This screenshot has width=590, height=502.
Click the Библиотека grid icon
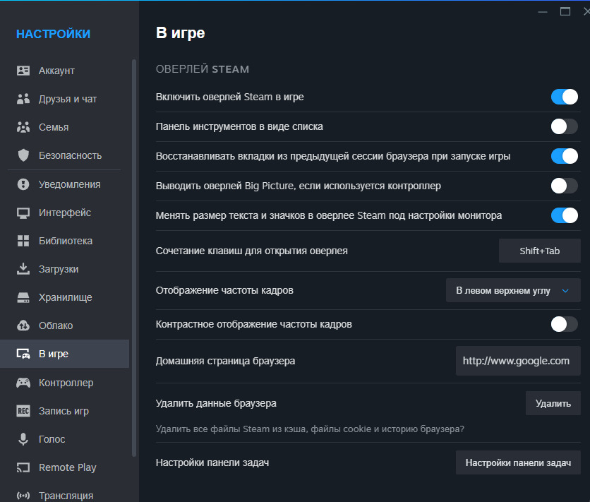tap(23, 241)
